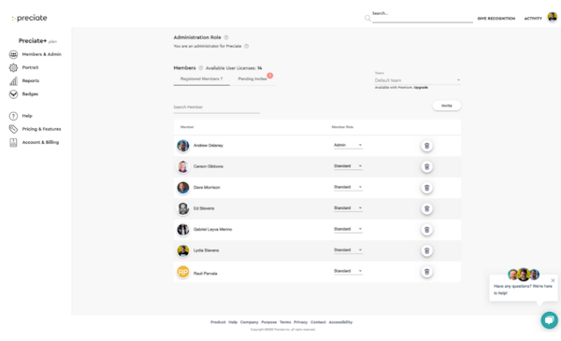Click the search magnifier icon
This screenshot has height=341, width=561.
(x=367, y=18)
